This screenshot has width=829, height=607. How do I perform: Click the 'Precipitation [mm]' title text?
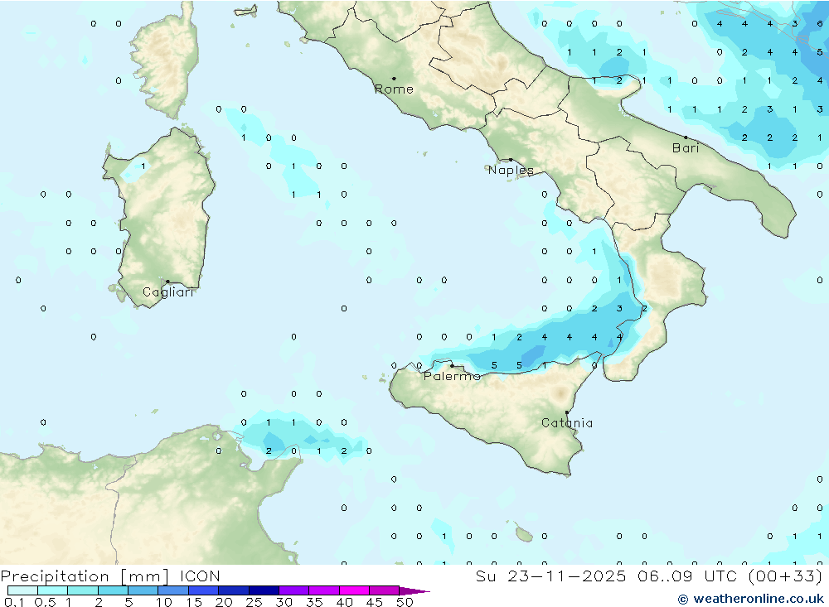coord(85,576)
